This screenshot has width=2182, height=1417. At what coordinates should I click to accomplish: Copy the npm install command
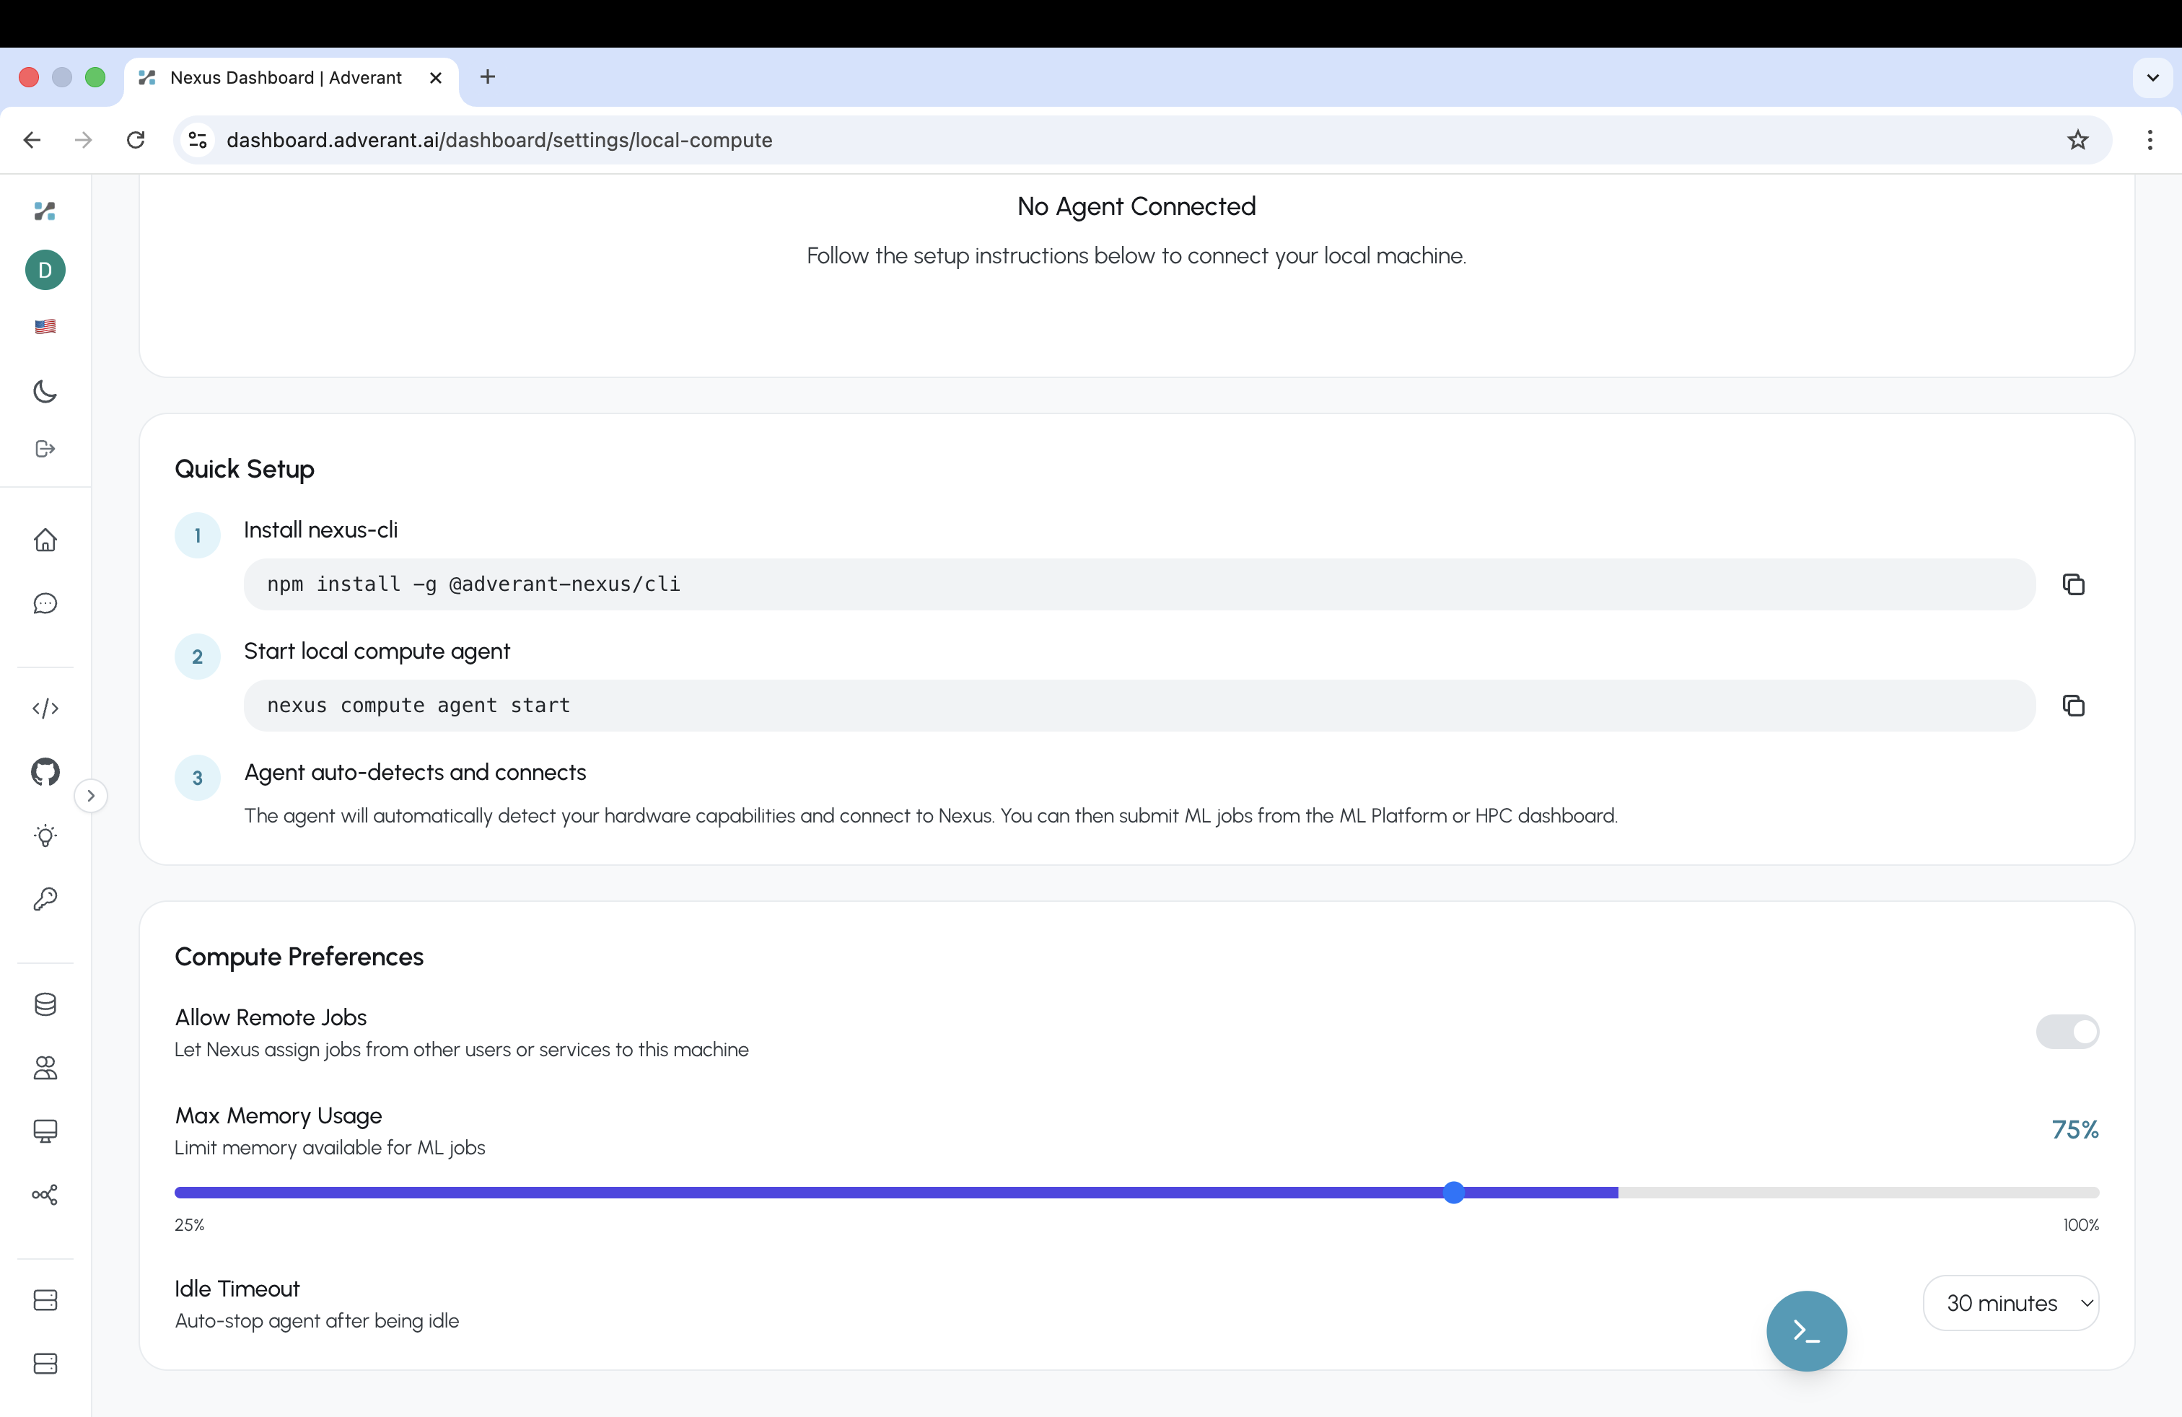coord(2074,584)
